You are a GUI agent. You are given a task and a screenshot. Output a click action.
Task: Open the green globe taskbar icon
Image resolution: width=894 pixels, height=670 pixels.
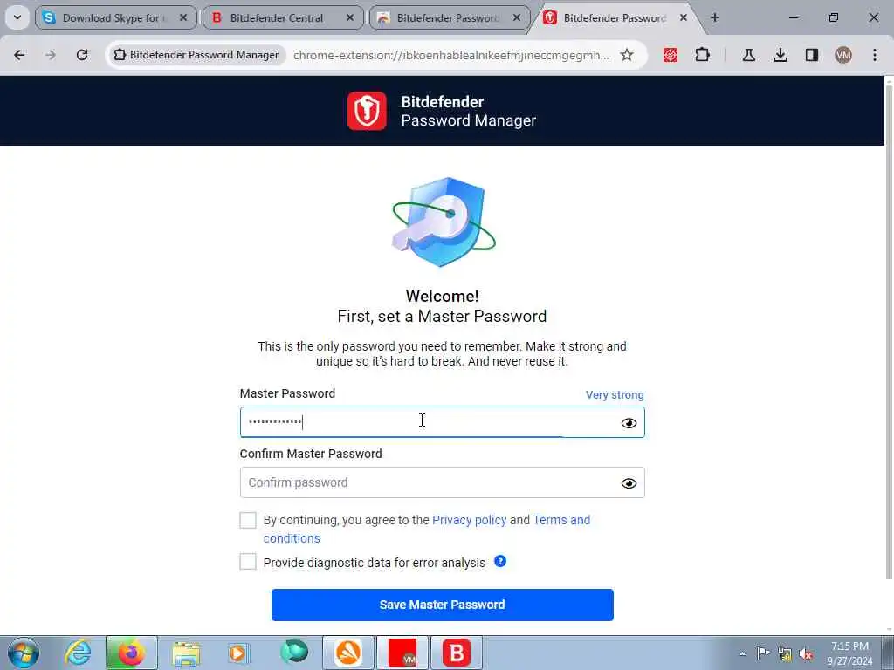click(x=294, y=652)
